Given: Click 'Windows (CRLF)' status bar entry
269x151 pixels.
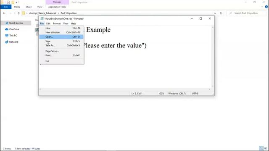Looking at the screenshot, I should pos(177,94).
